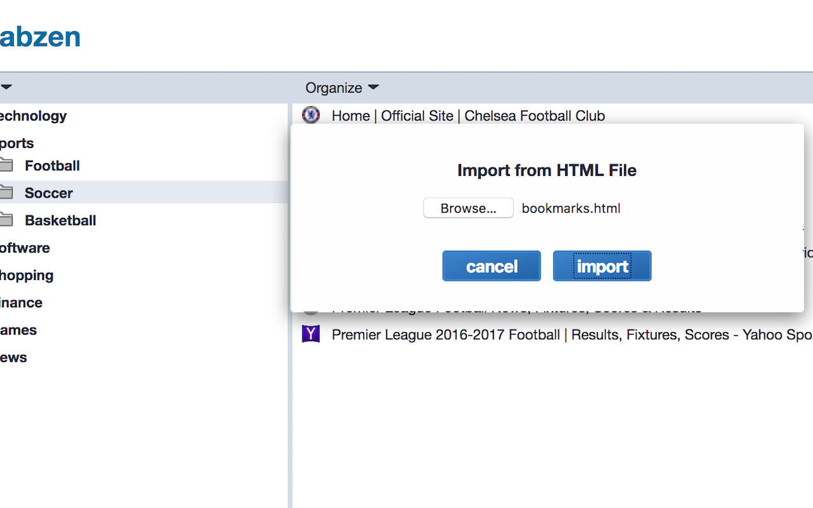Open the Organize dropdown menu
The height and width of the screenshot is (508, 813).
[342, 88]
